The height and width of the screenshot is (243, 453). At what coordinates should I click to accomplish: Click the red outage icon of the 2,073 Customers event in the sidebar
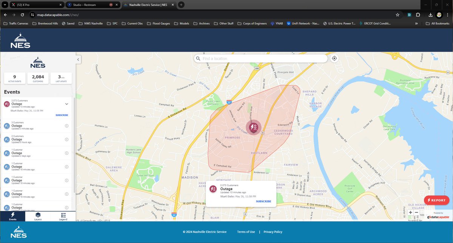tap(7, 104)
